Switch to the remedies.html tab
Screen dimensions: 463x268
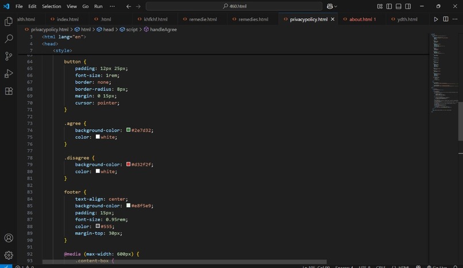(x=253, y=19)
